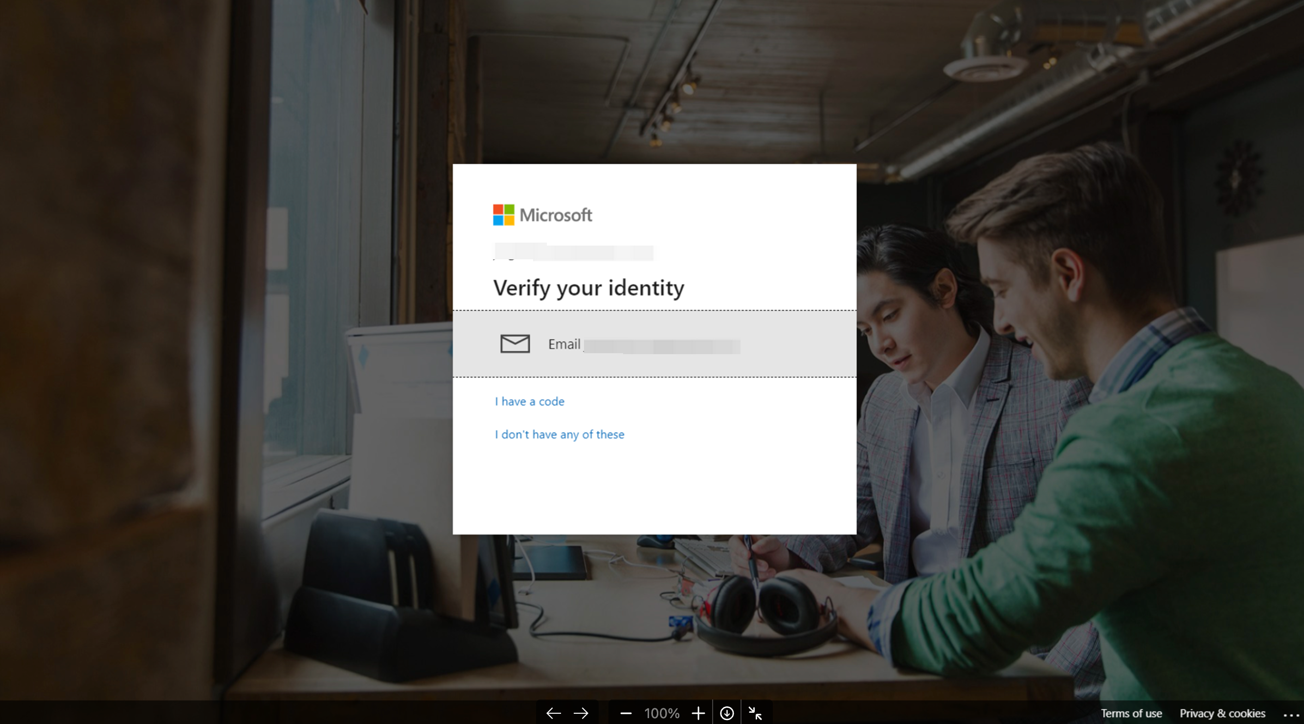This screenshot has height=724, width=1304.
Task: Open the Terms of use link
Action: [1131, 713]
